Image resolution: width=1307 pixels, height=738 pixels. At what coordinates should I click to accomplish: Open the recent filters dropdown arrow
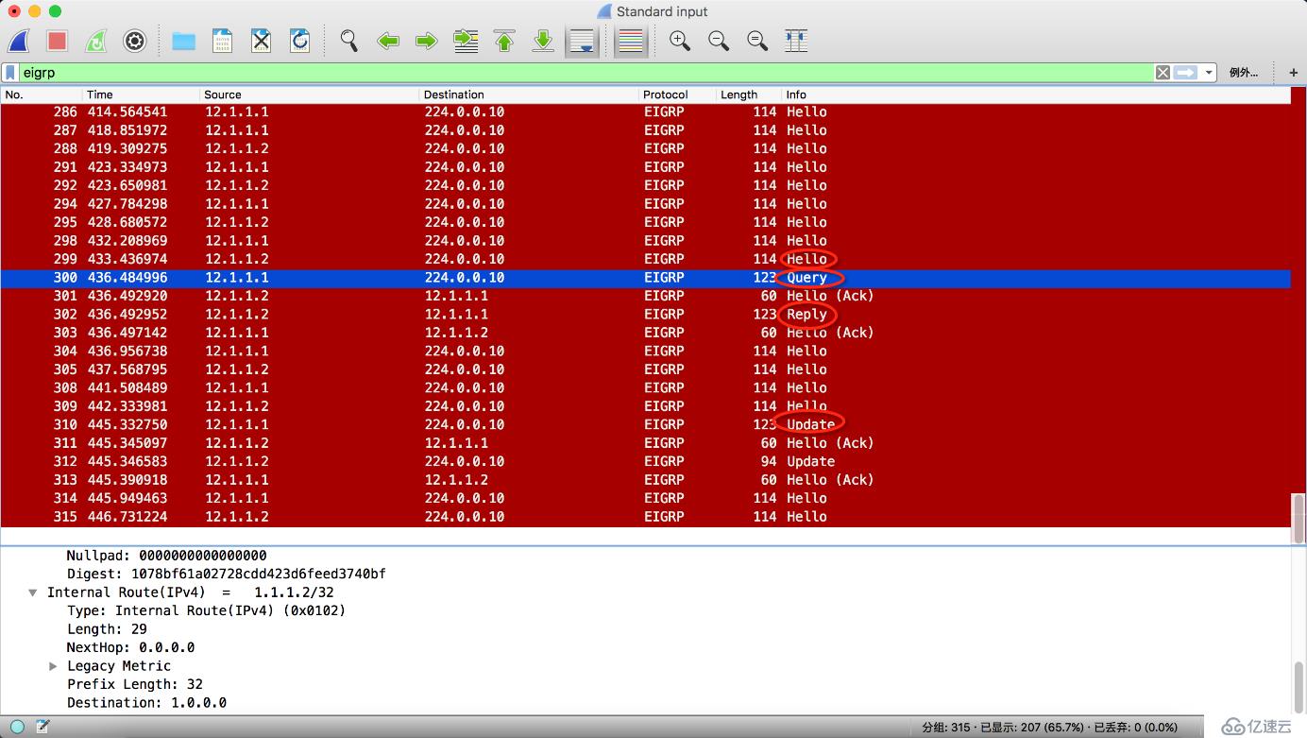point(1209,73)
